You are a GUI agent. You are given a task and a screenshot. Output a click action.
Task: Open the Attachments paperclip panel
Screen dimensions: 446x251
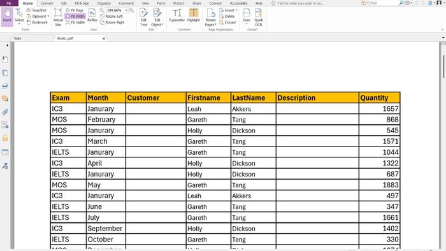click(x=5, y=111)
